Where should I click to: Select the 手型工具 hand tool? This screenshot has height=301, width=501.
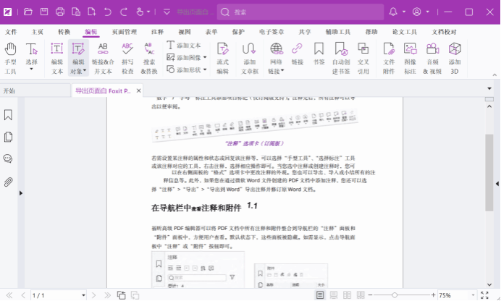pyautogui.click(x=11, y=58)
